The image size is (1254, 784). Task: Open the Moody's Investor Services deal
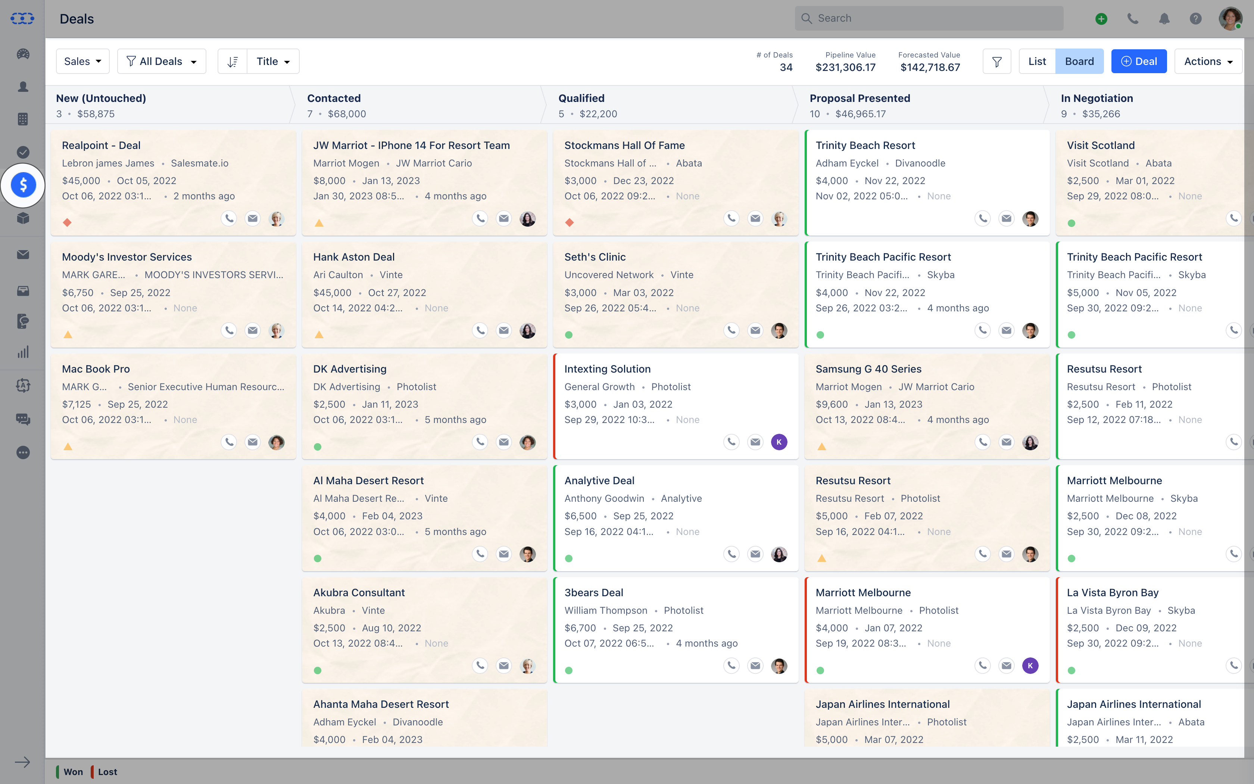[x=127, y=257]
